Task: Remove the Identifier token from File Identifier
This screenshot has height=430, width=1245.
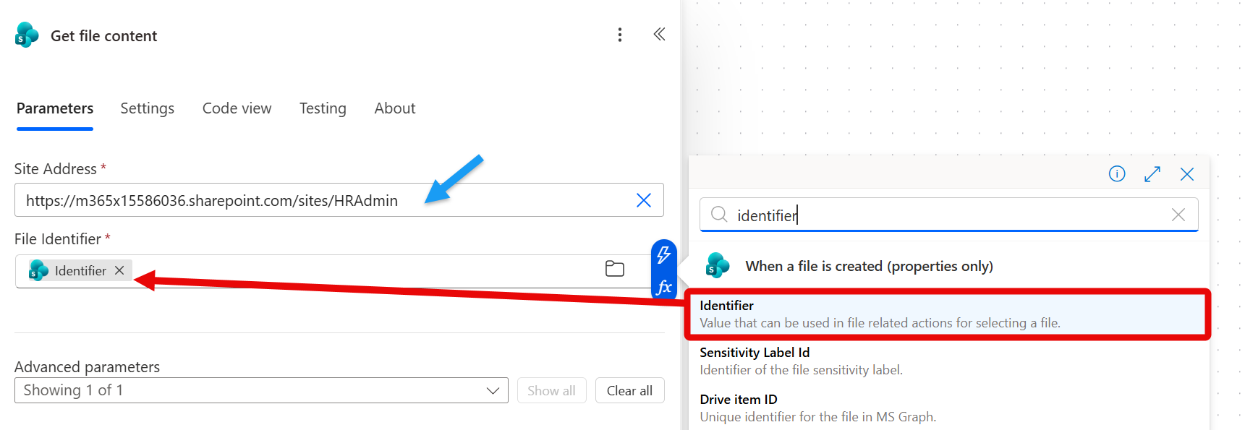Action: tap(119, 270)
